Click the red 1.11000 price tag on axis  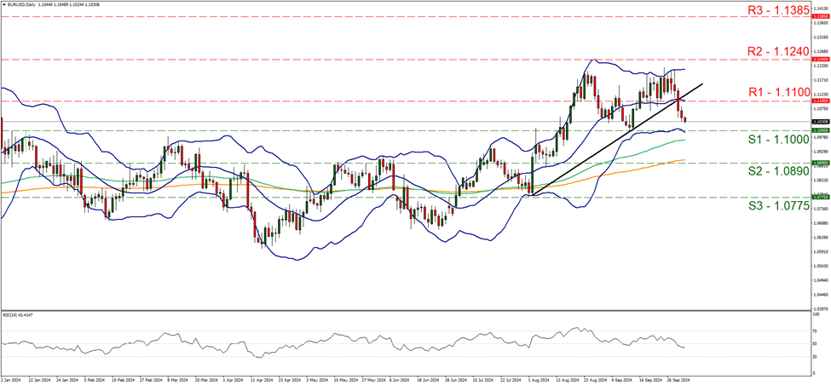pyautogui.click(x=822, y=101)
